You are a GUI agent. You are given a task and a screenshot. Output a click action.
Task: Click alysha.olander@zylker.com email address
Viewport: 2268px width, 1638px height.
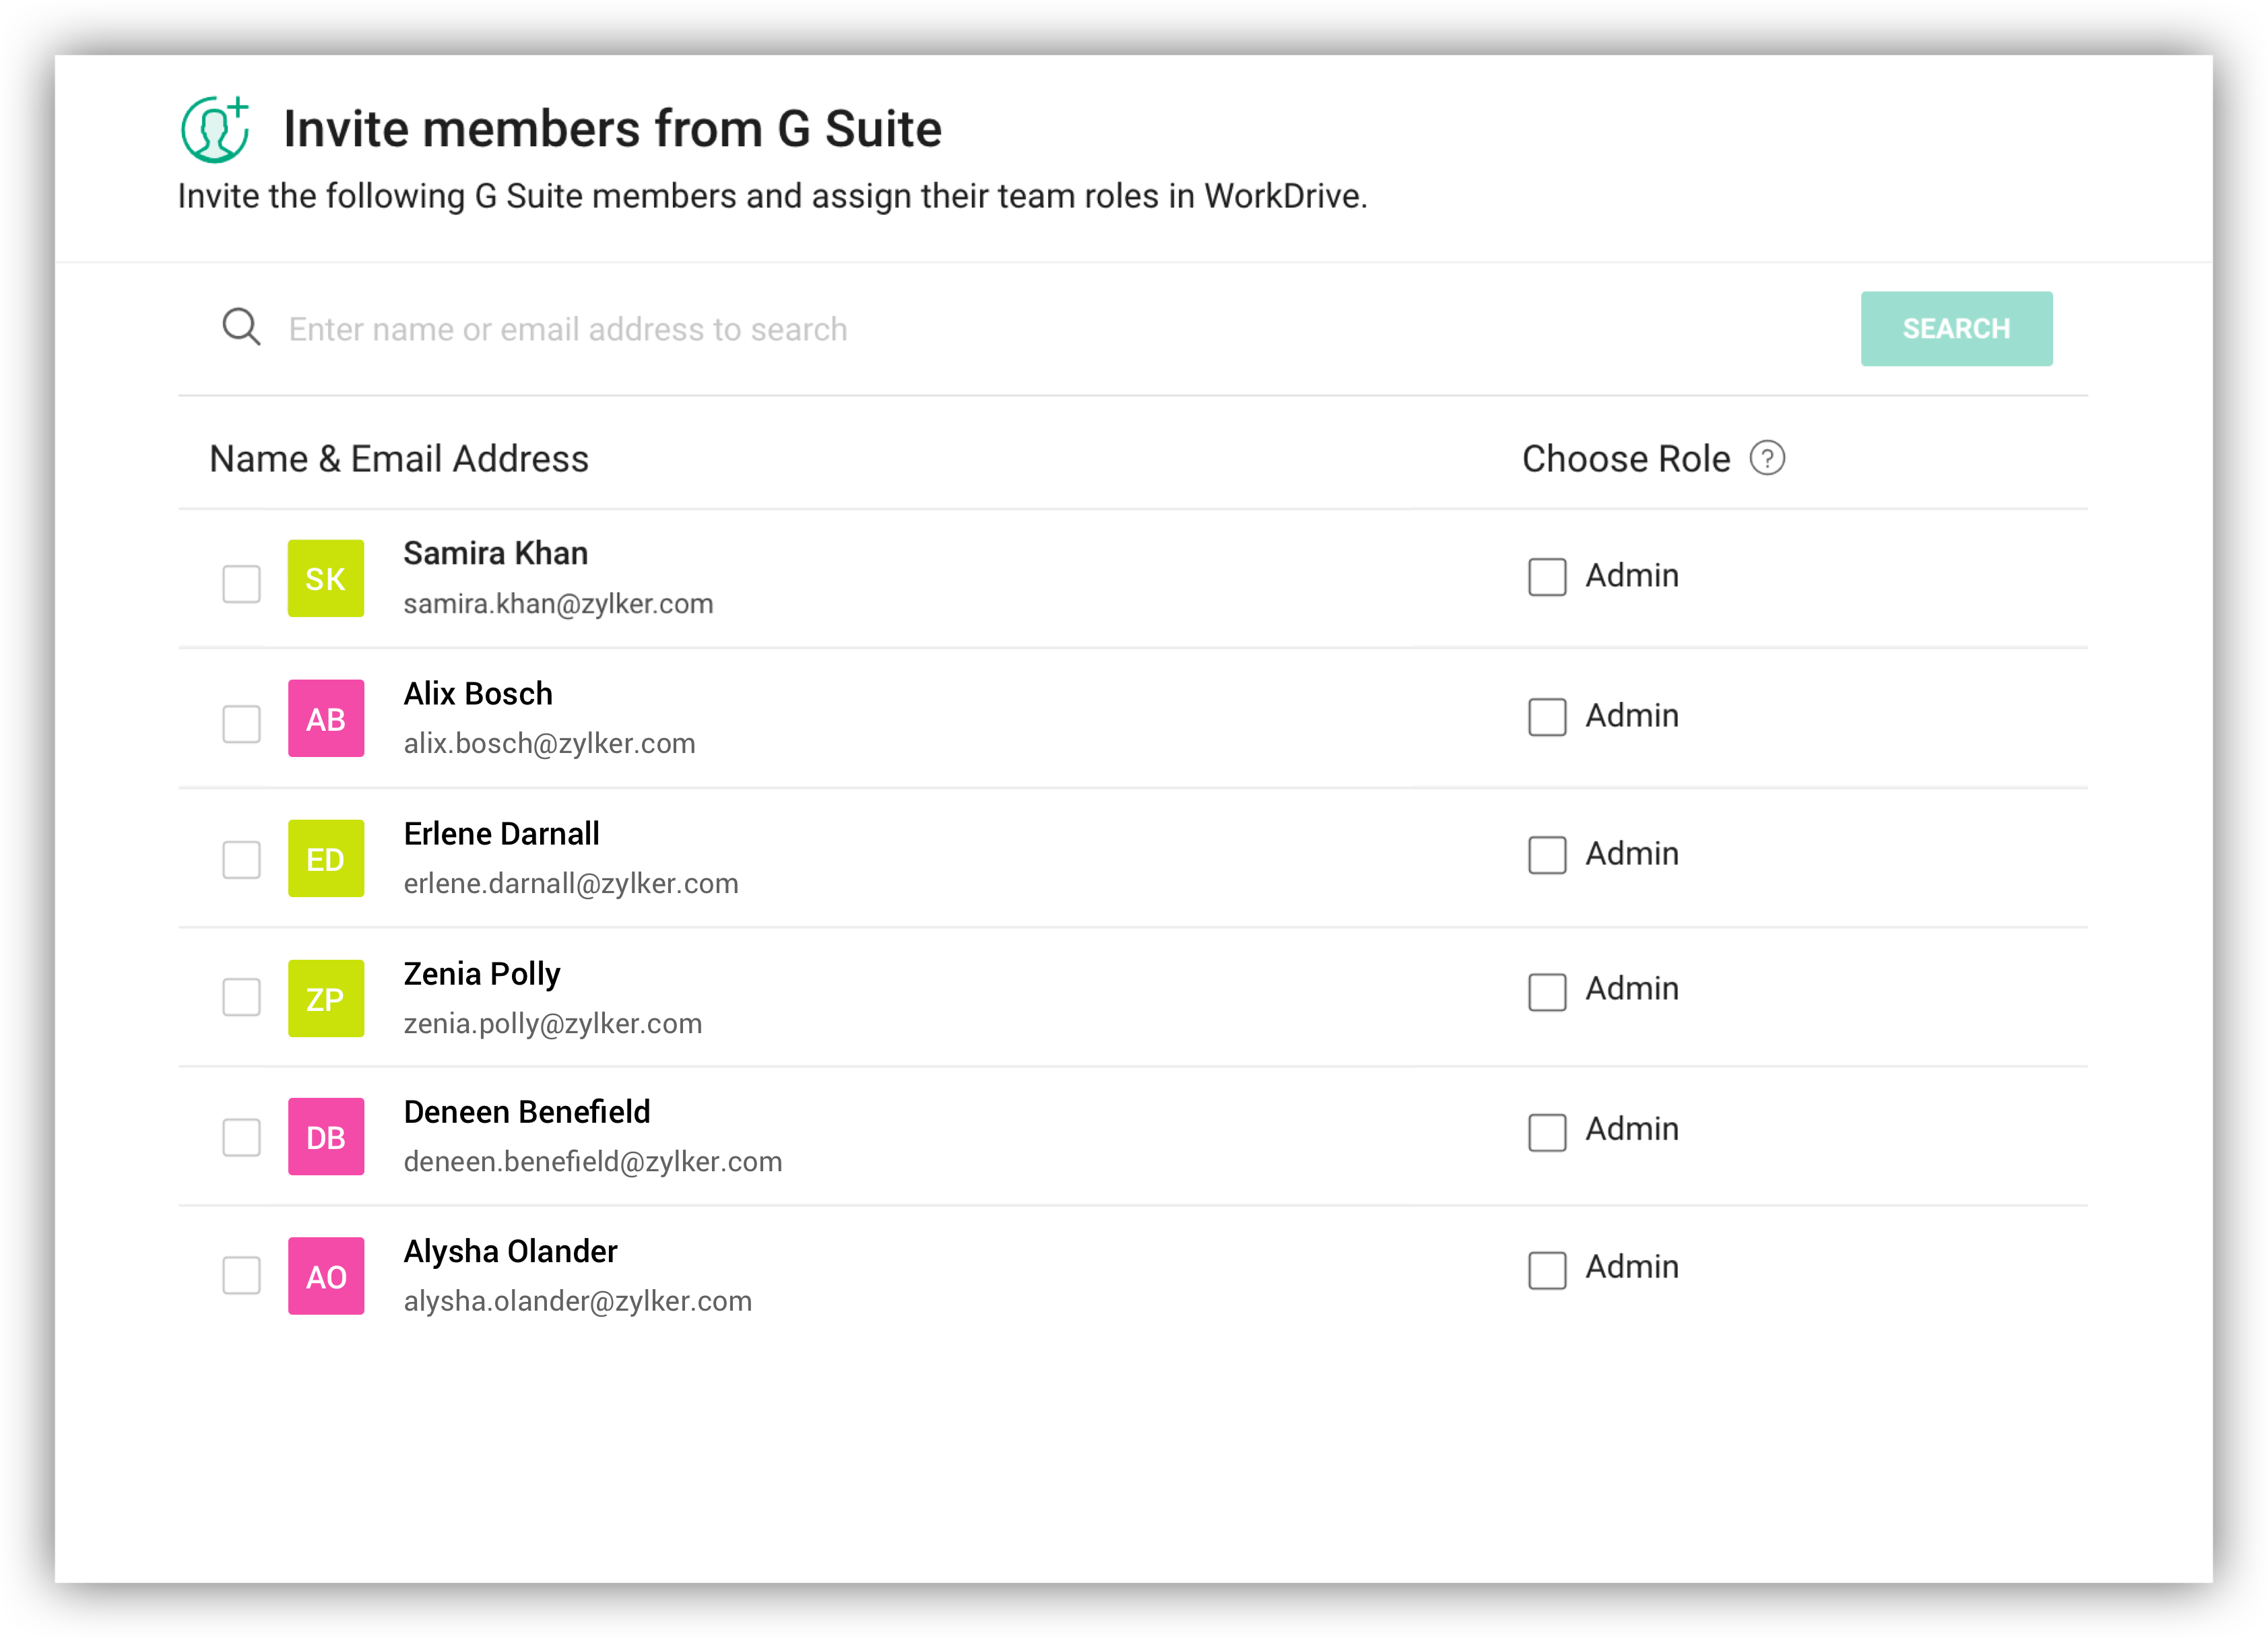(577, 1301)
